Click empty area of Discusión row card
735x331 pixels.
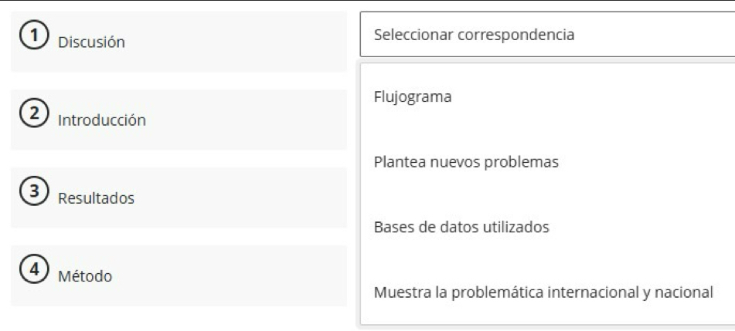(x=247, y=42)
